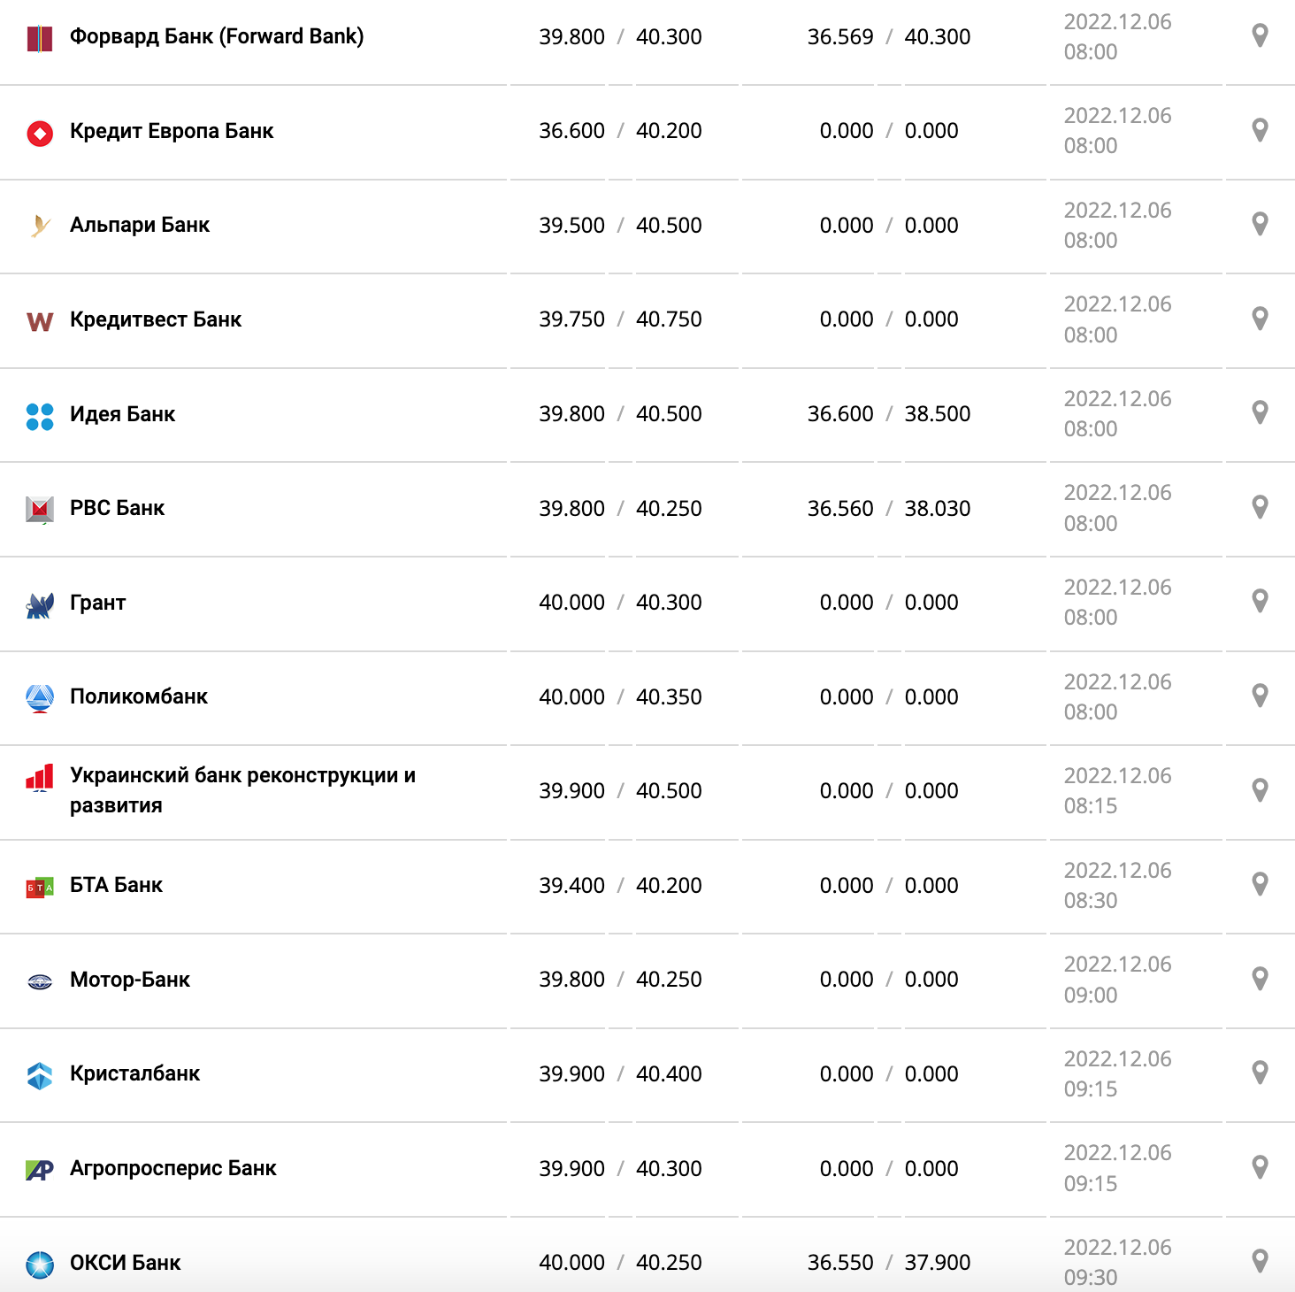
Task: Click the Кристалбанк bank name
Action: 134,1073
